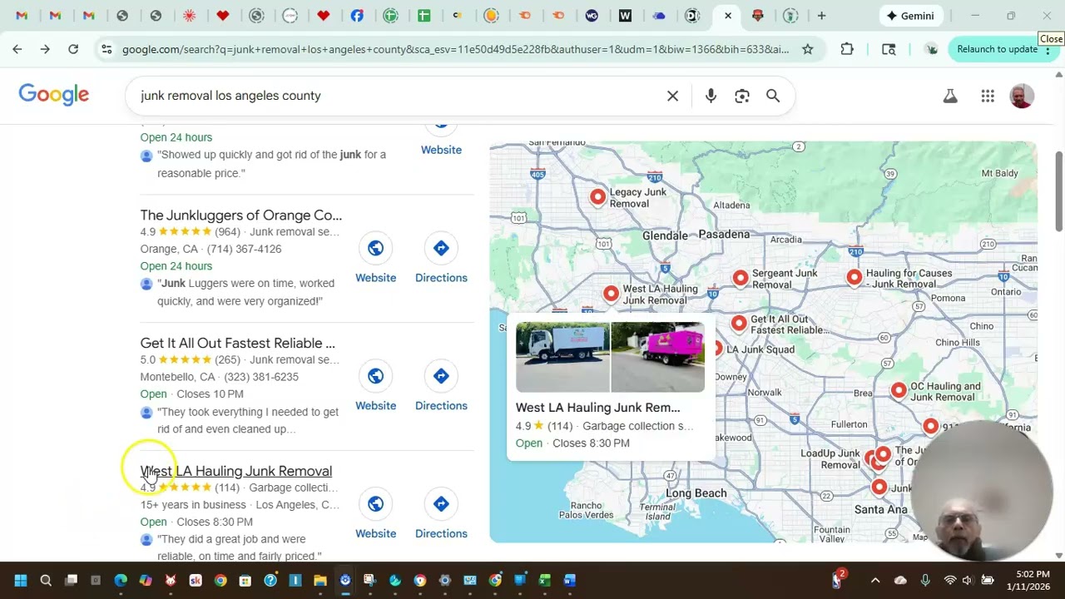Click the Pasadena label on the map
This screenshot has width=1065, height=599.
pos(724,235)
